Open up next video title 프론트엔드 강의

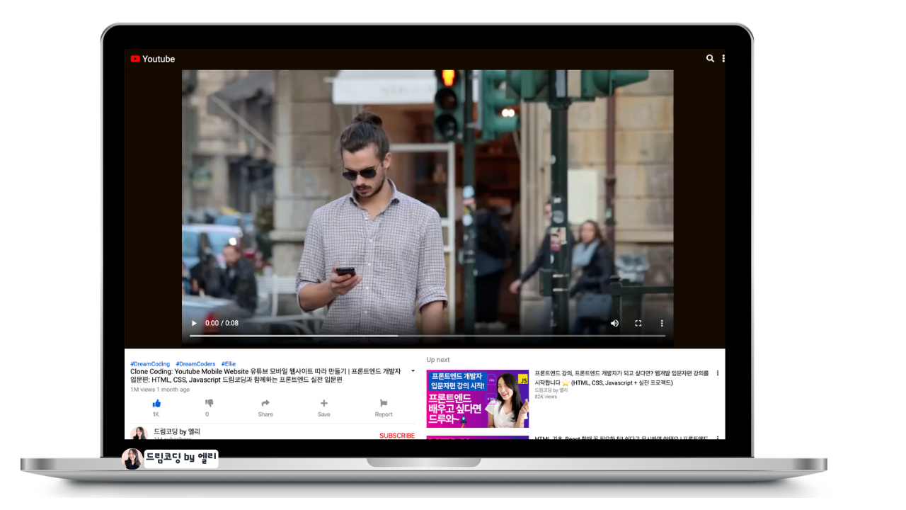click(621, 378)
